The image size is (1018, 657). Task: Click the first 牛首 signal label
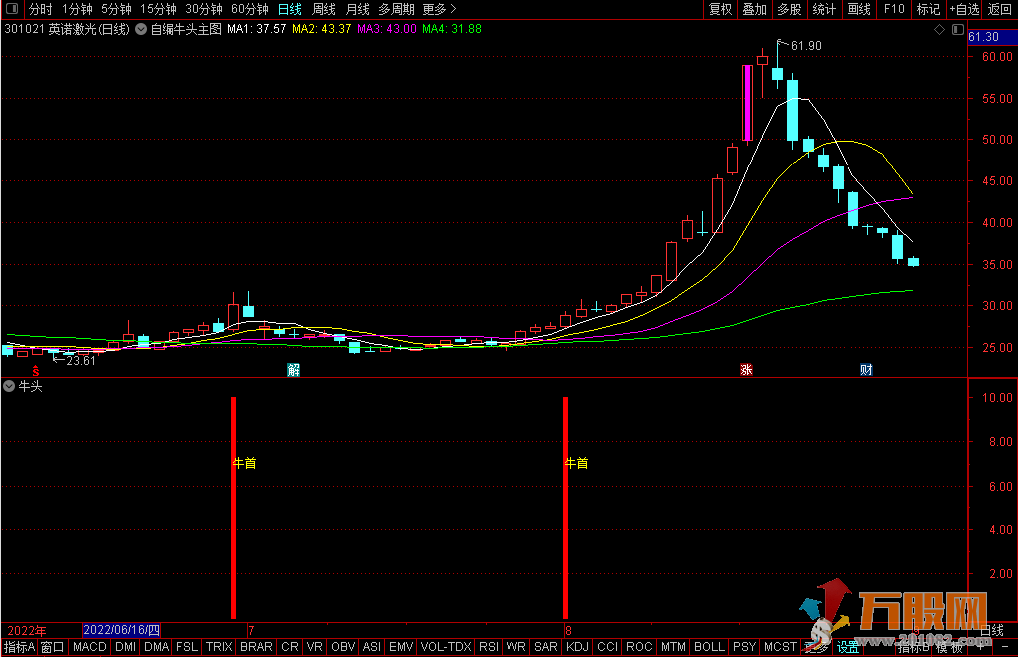pos(245,463)
